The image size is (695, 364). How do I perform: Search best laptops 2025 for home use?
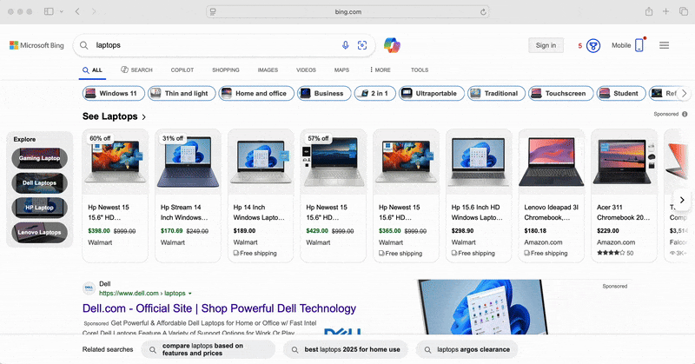pyautogui.click(x=346, y=350)
